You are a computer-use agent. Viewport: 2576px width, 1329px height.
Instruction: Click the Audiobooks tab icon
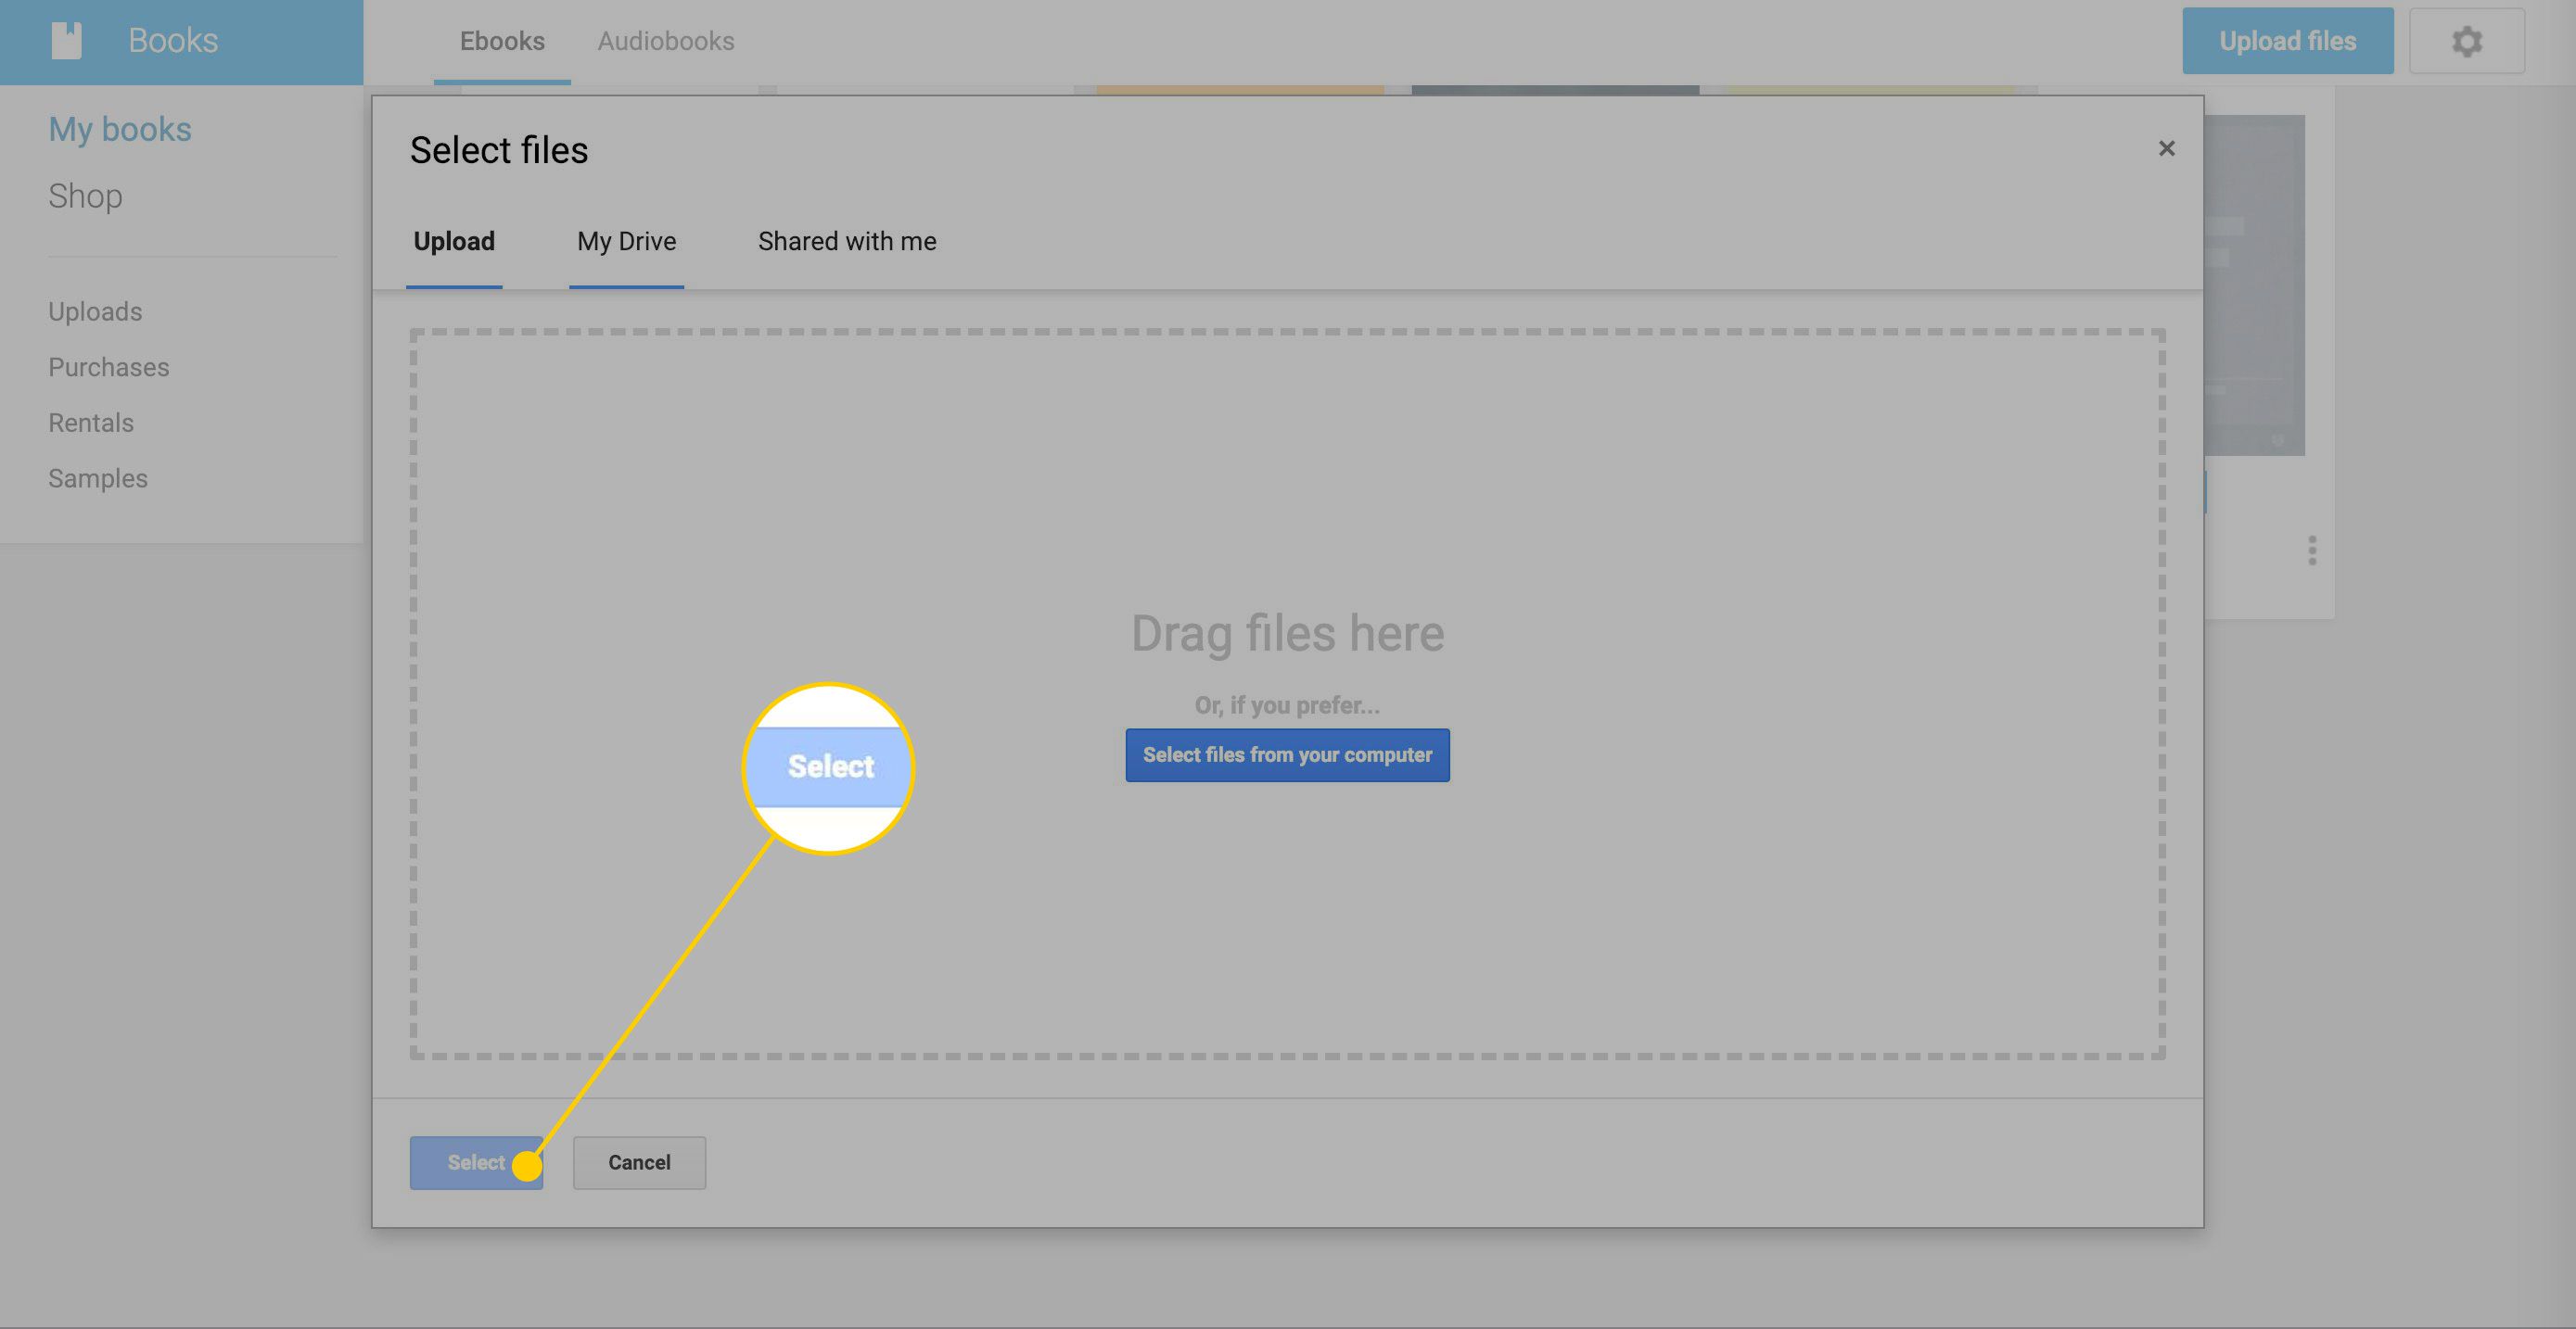click(667, 41)
